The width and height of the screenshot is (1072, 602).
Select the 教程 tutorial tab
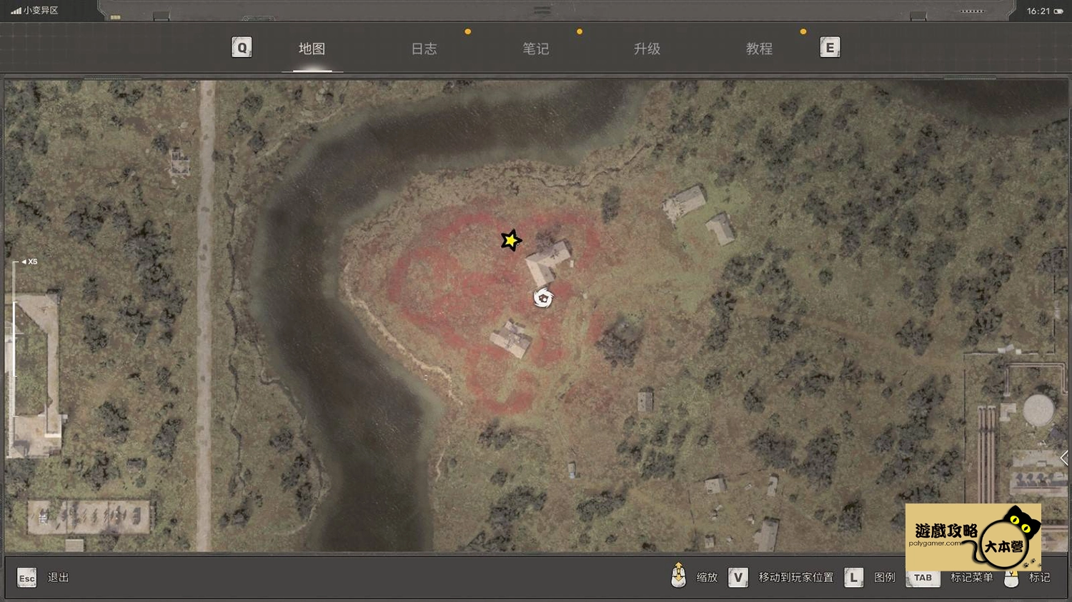[x=759, y=49]
